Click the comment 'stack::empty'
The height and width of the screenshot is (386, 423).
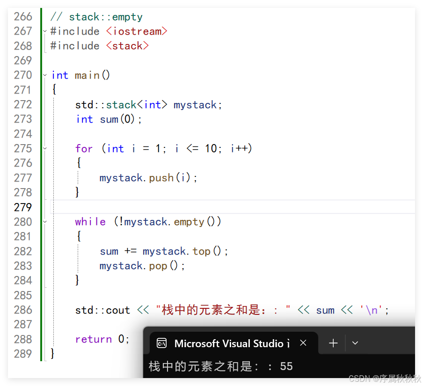(106, 17)
